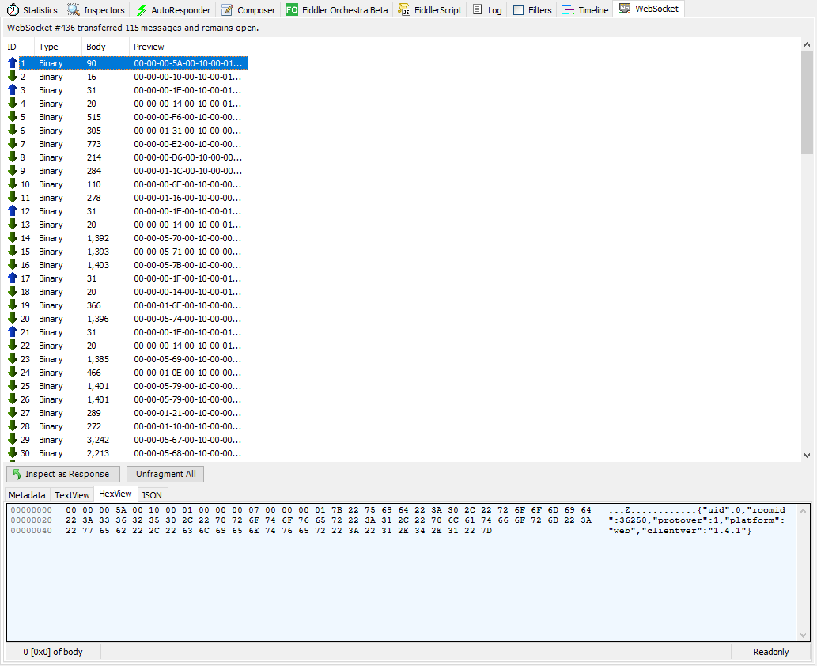
Task: Click the Inspect as Response button
Action: [x=64, y=474]
